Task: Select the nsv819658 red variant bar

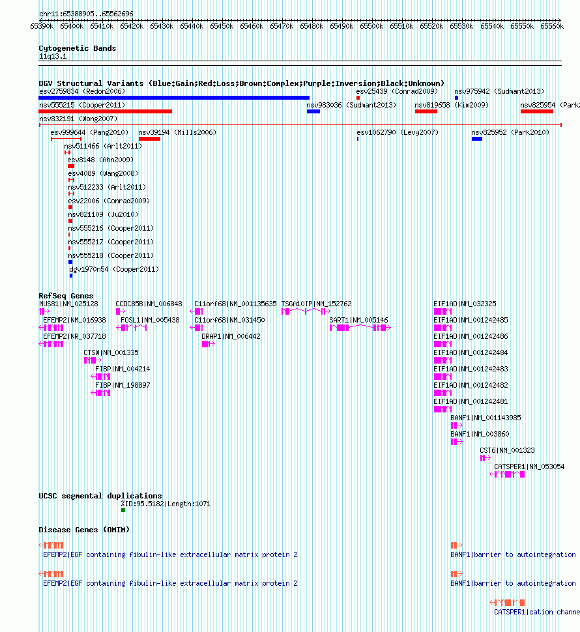Action: pyautogui.click(x=426, y=111)
